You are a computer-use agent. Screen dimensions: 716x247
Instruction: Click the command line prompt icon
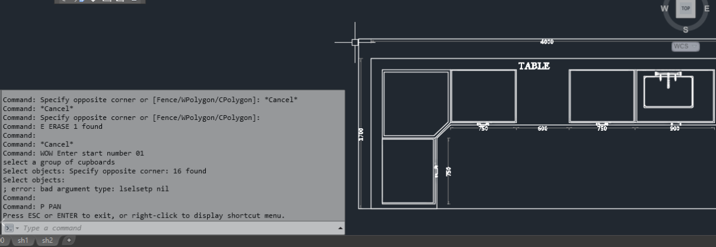(x=8, y=228)
